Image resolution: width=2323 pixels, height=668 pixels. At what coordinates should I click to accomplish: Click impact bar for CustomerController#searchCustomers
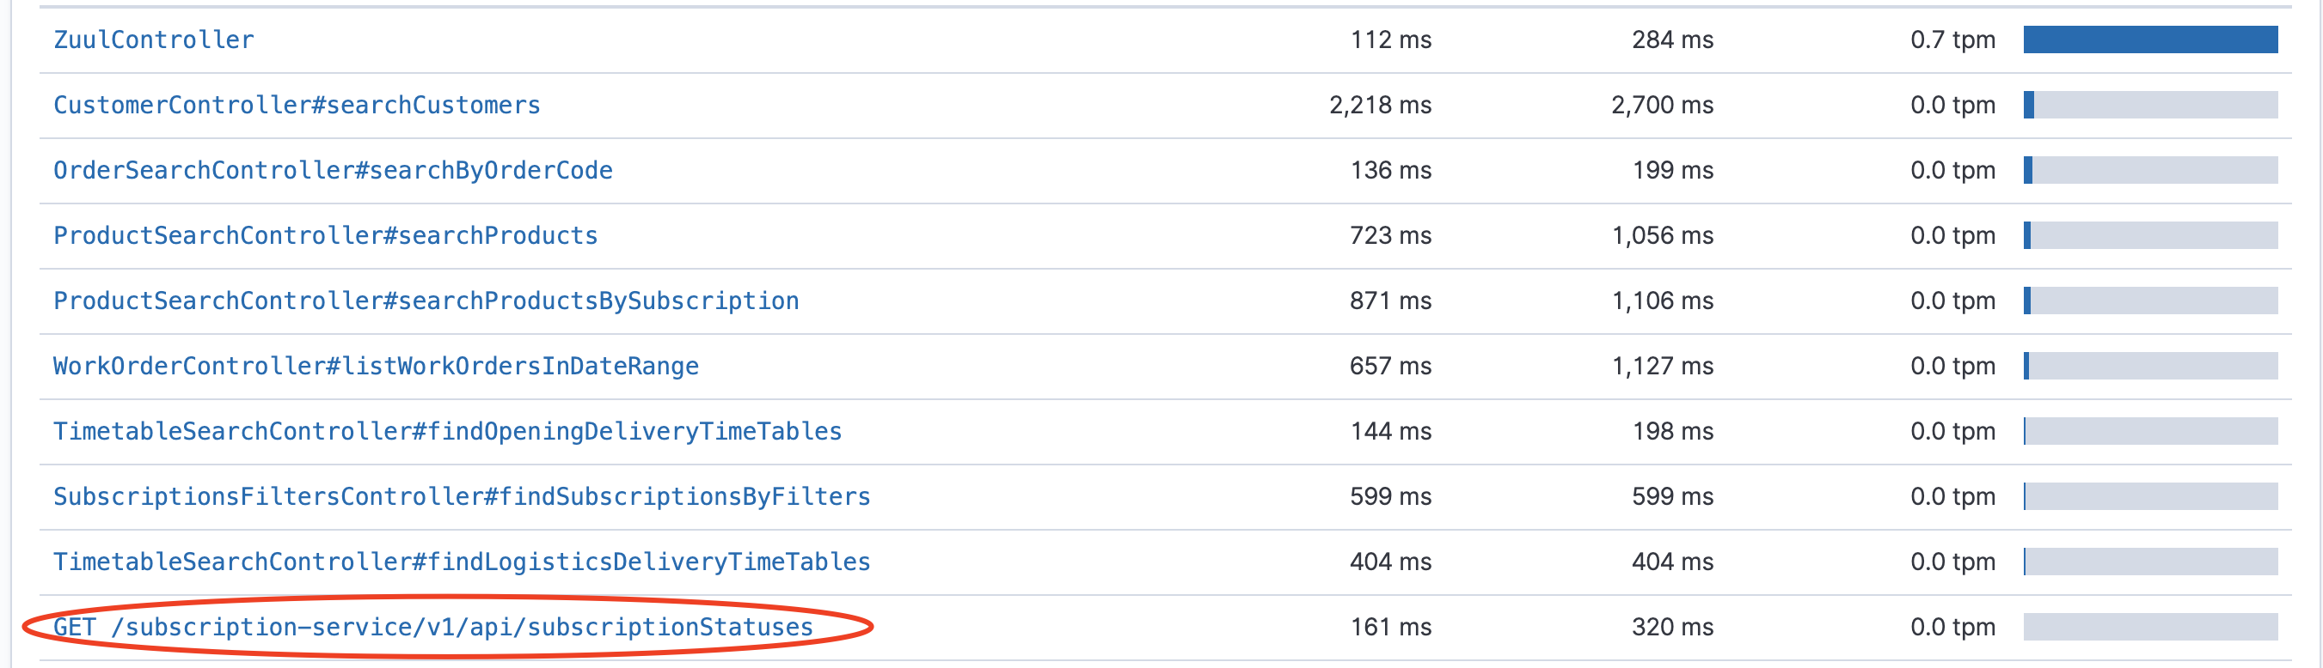coord(2150,106)
